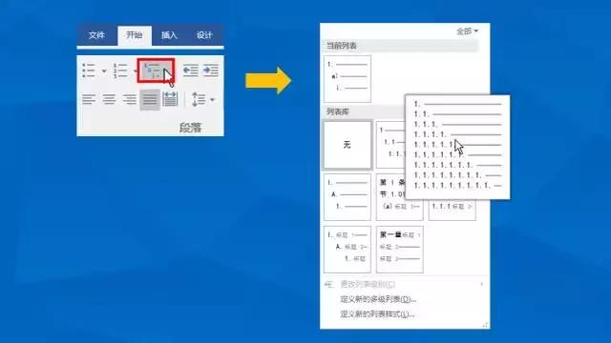Click the 段落 group label
Viewport: 611px width, 343px height.
point(191,127)
